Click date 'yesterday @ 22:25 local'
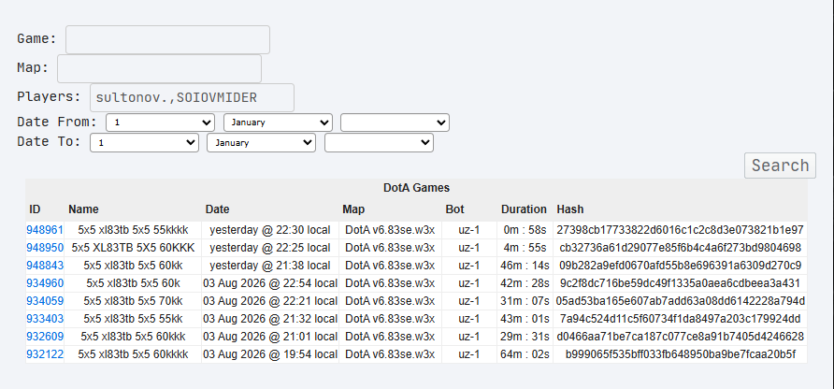Viewport: 834px width, 389px height. pyautogui.click(x=270, y=248)
